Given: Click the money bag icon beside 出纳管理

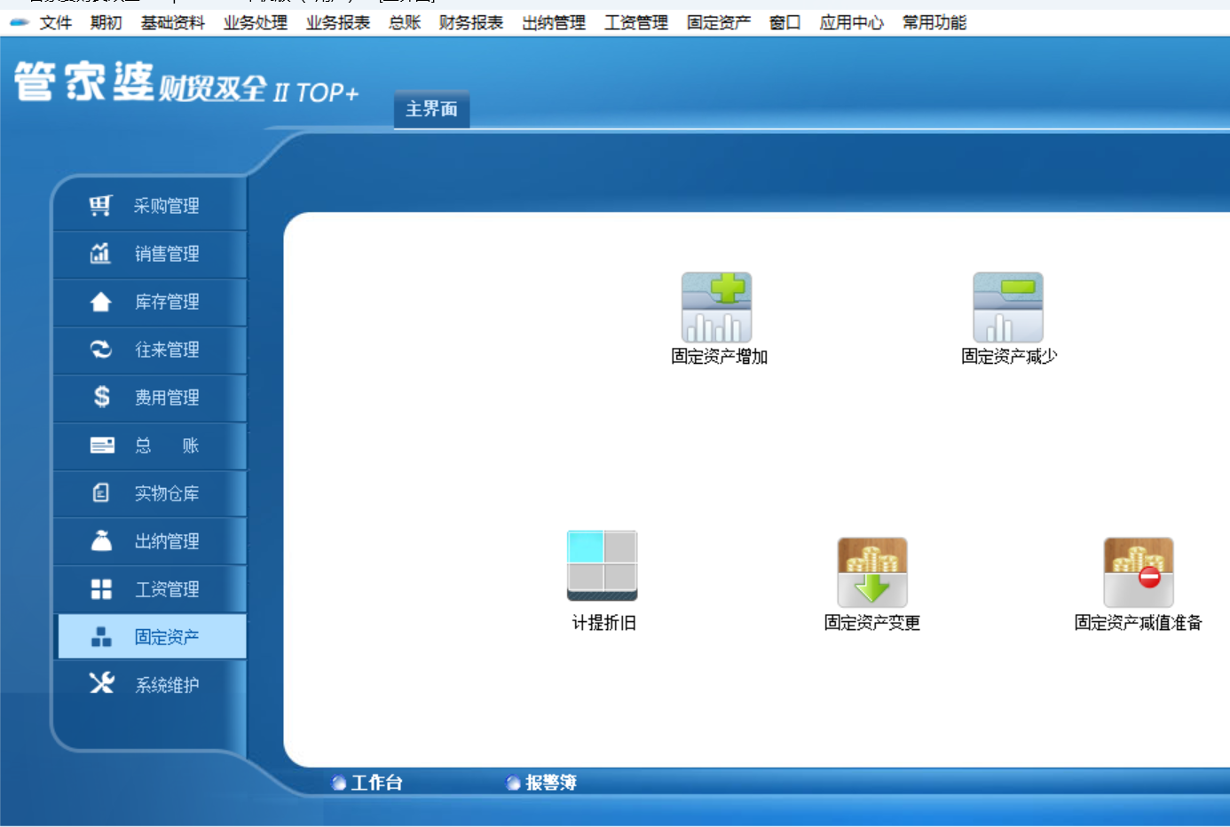Looking at the screenshot, I should point(101,540).
